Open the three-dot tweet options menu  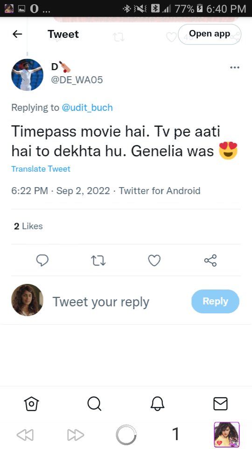(x=235, y=67)
